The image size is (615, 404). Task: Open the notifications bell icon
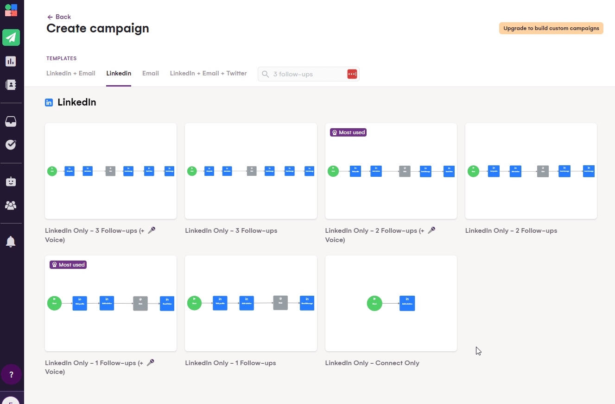[11, 242]
